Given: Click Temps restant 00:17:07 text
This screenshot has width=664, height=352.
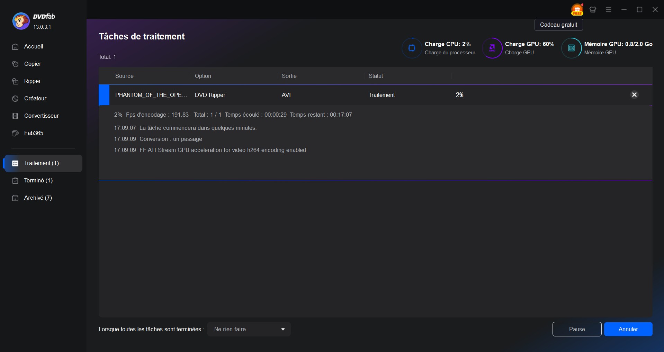Looking at the screenshot, I should tap(321, 115).
